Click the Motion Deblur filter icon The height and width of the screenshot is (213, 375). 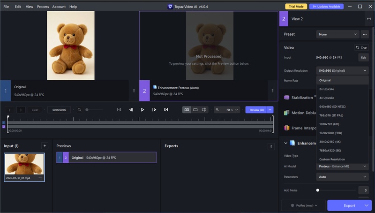coord(286,113)
